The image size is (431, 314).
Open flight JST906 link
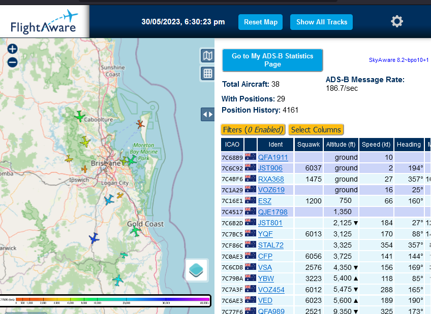pos(270,168)
